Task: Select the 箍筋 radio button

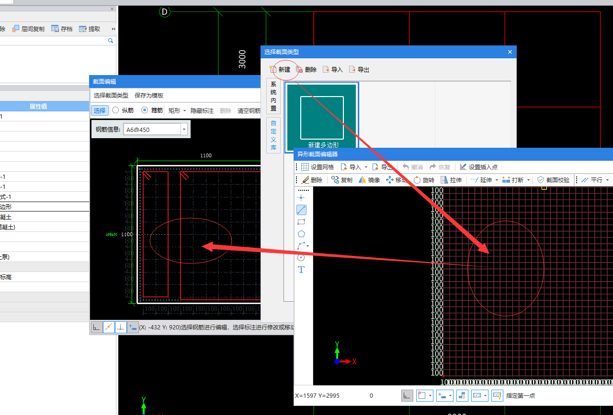Action: (x=145, y=110)
